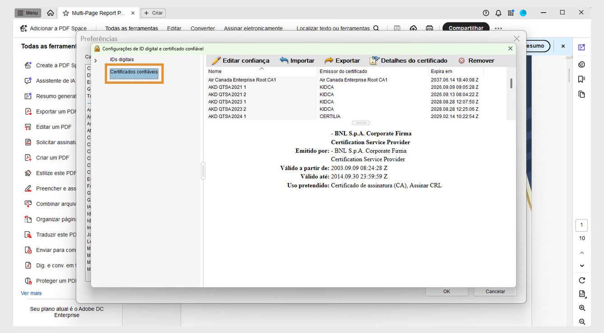Click the certificate list vertical scrollbar thumb
Screen dimensions: 604x333
pos(511,83)
